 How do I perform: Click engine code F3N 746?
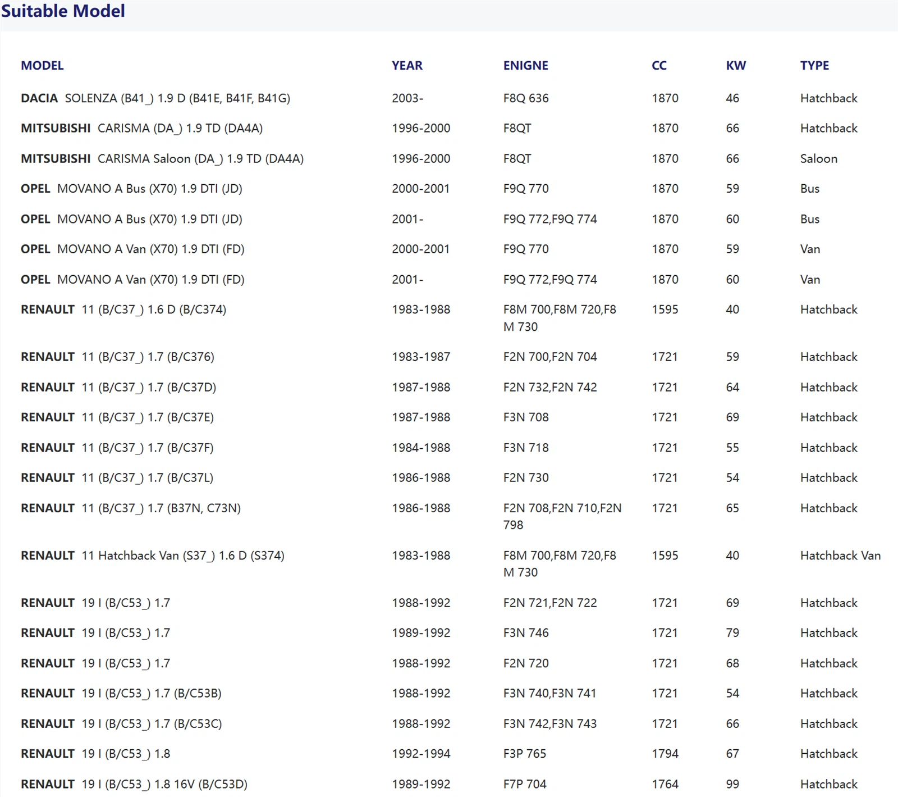tap(526, 633)
